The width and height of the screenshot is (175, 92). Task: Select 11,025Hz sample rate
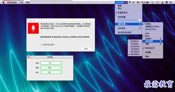[x=135, y=44]
